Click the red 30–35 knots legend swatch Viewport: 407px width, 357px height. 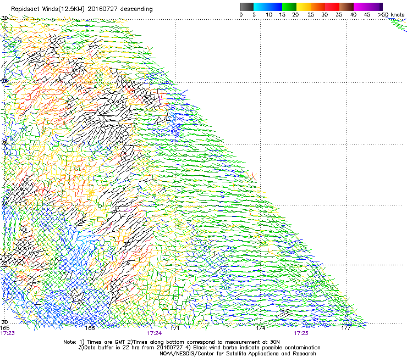click(x=332, y=7)
